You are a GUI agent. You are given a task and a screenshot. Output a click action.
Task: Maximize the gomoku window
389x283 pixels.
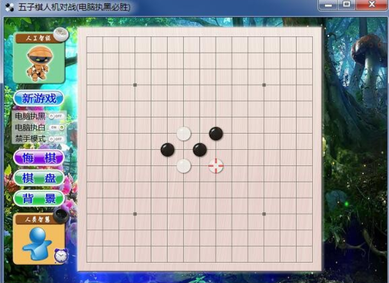coord(347,4)
